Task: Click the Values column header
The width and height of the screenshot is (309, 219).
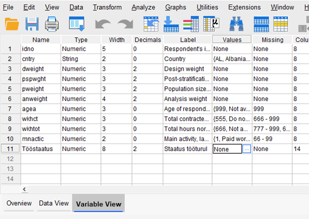Action: pos(232,40)
